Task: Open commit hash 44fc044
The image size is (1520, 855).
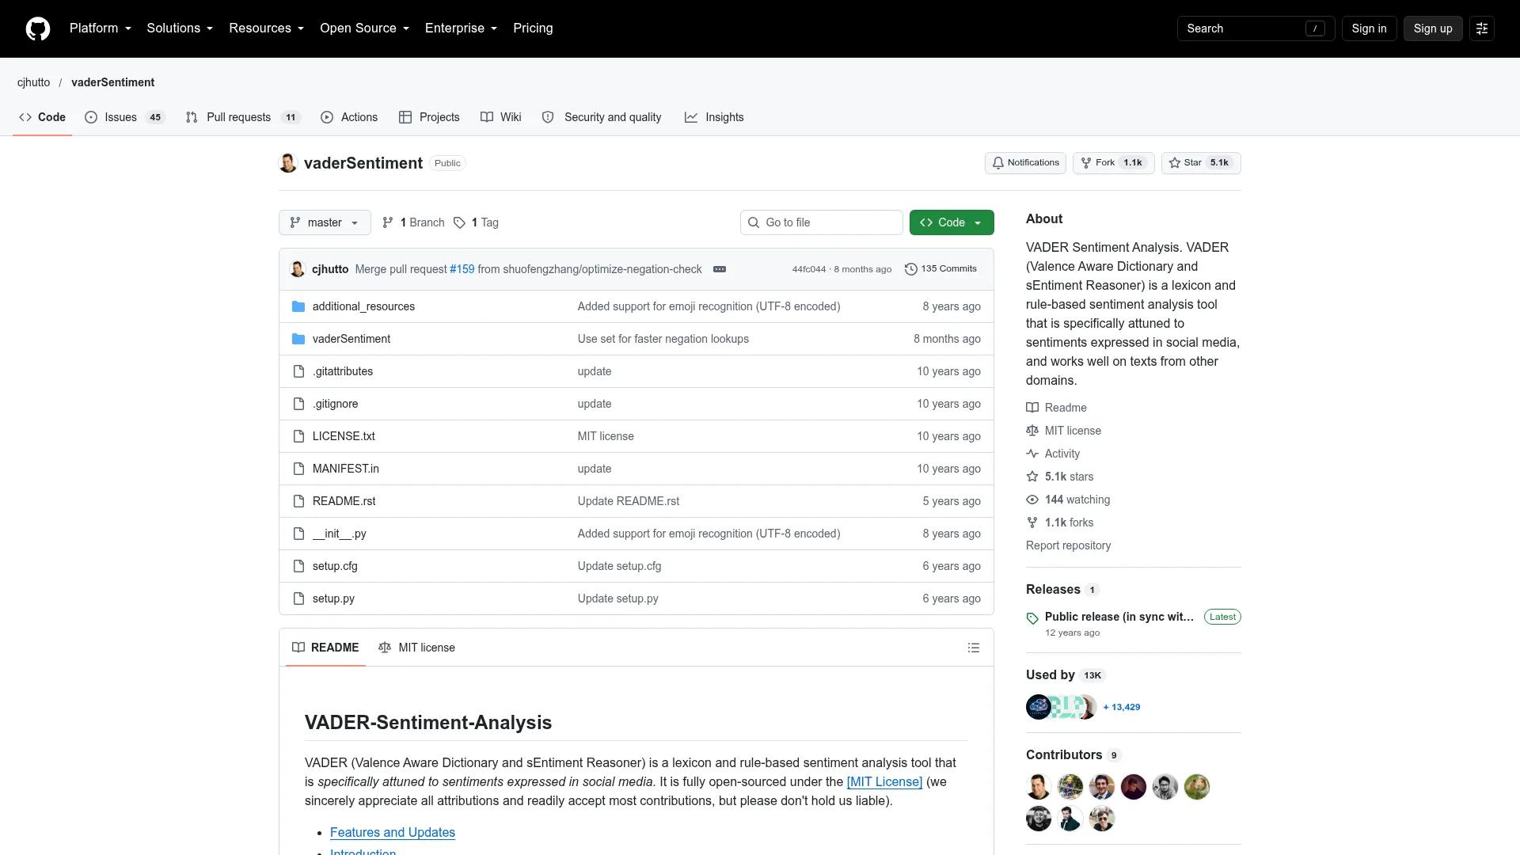Action: pos(808,269)
